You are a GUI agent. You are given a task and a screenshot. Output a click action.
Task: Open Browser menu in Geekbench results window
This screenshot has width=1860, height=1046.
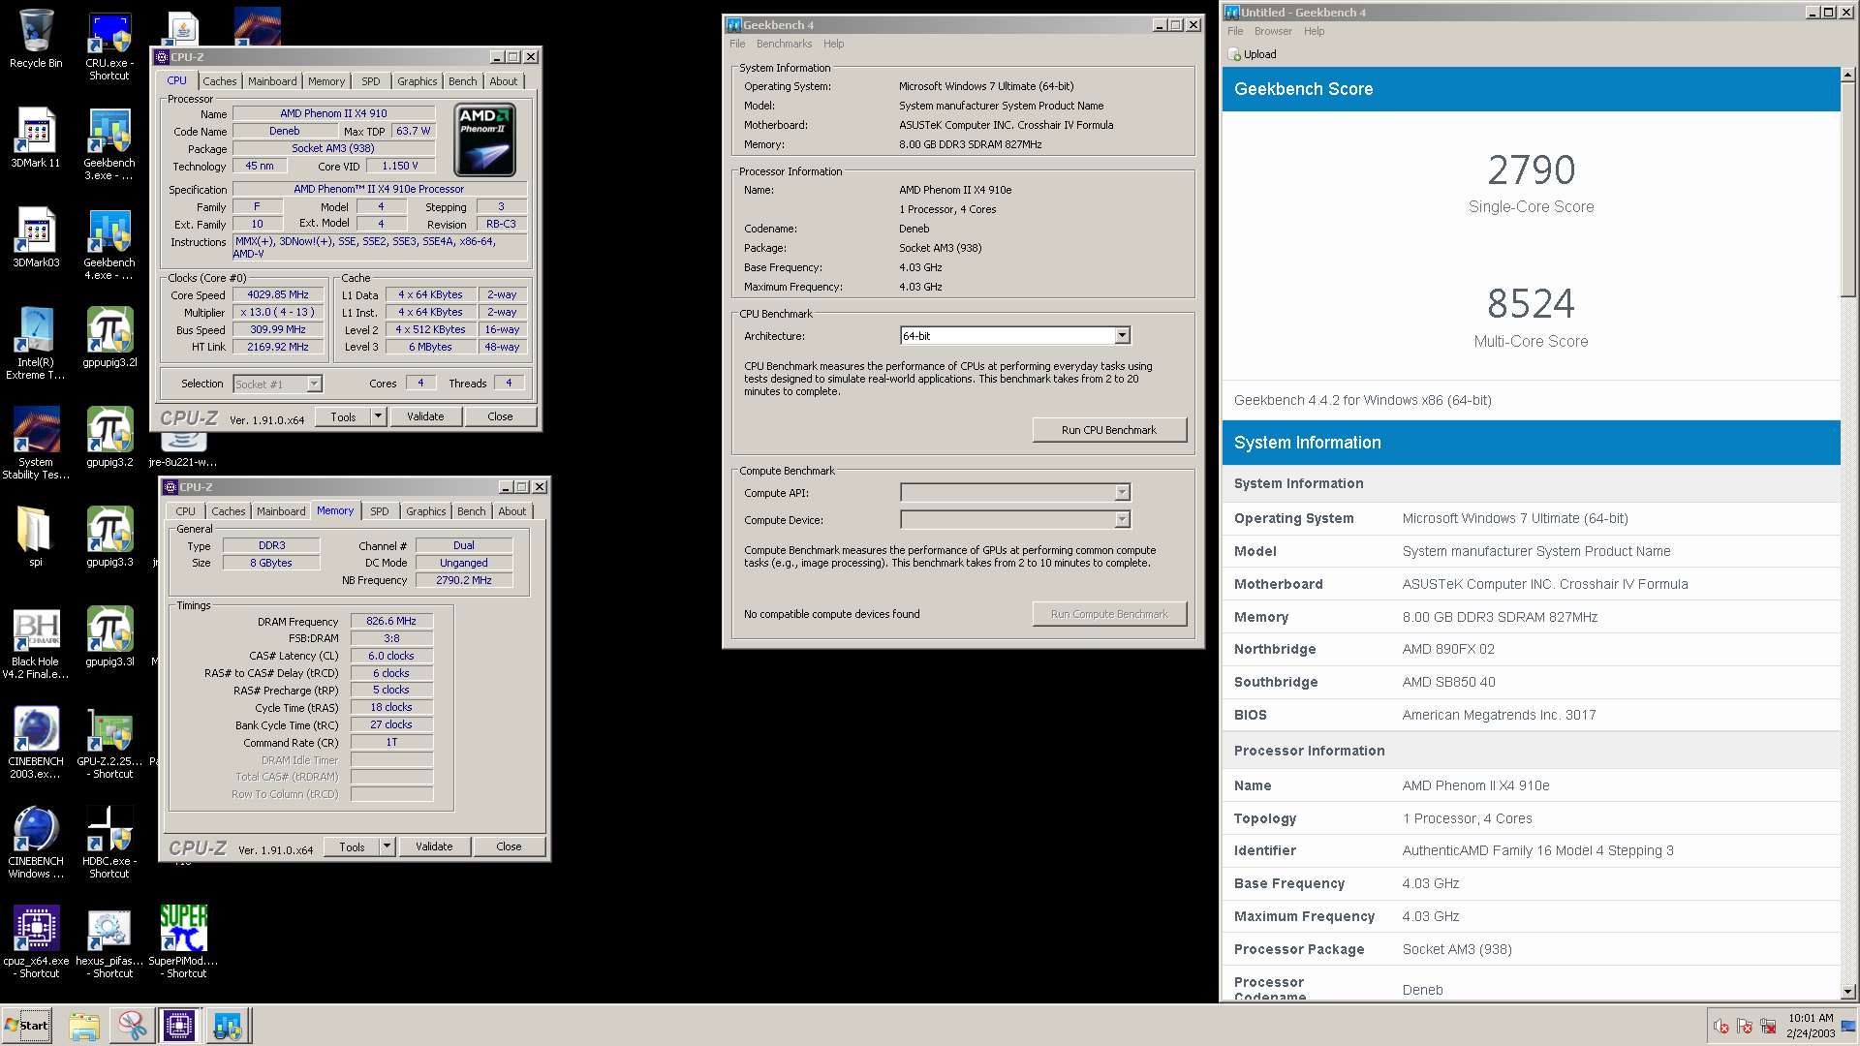click(1273, 31)
